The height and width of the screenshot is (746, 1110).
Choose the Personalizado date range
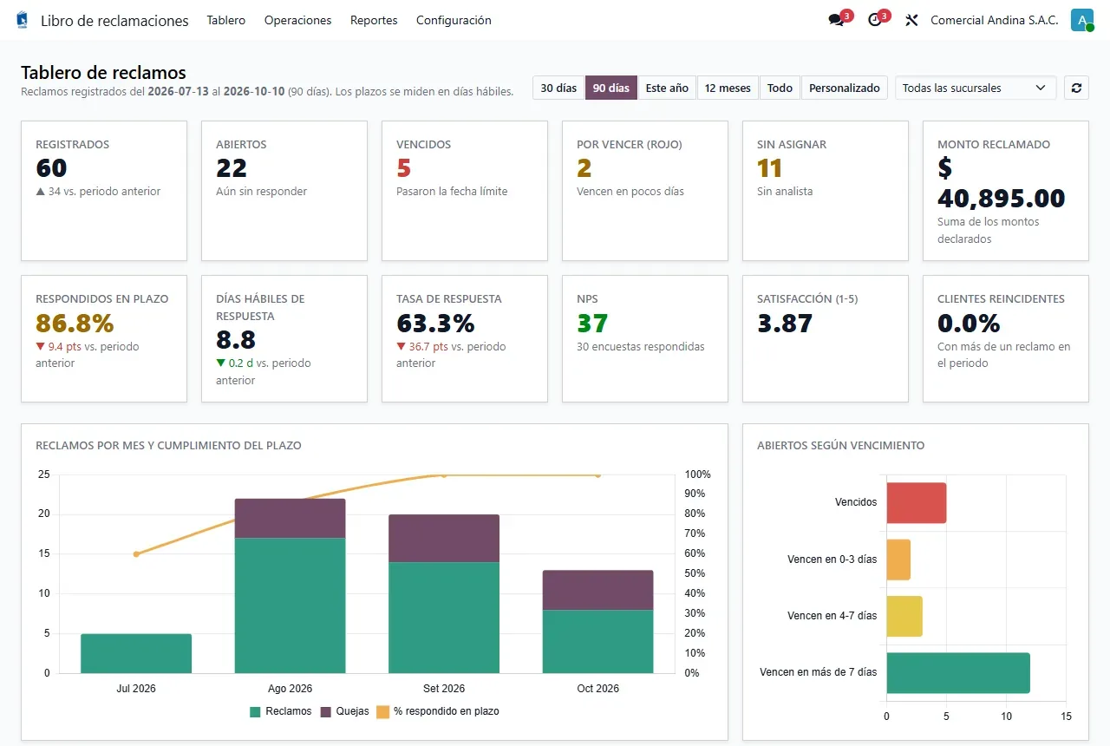(x=845, y=88)
